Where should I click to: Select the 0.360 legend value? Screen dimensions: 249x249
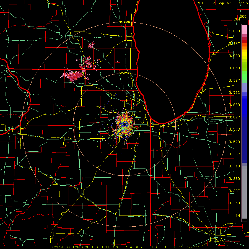click(x=234, y=179)
